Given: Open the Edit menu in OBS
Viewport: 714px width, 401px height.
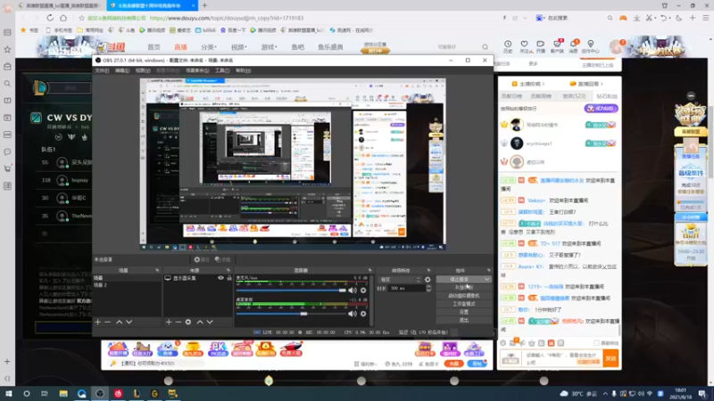Looking at the screenshot, I should [x=122, y=70].
